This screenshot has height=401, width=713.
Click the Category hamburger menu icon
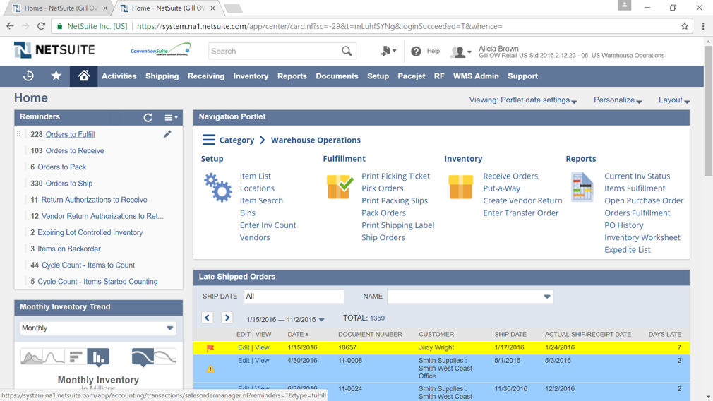[x=208, y=140]
